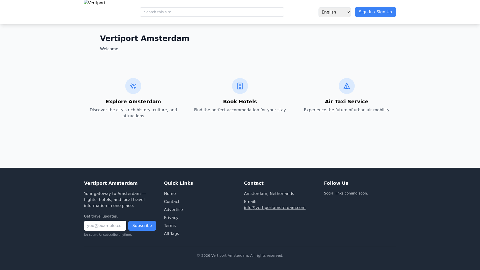The width and height of the screenshot is (480, 270).
Task: Open the Contact quick link
Action: pos(172,202)
